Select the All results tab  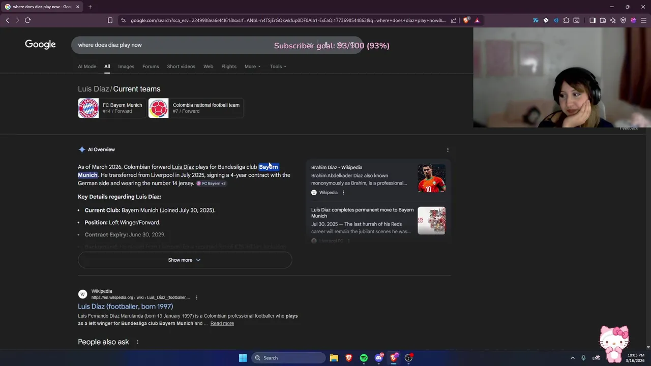pyautogui.click(x=107, y=67)
